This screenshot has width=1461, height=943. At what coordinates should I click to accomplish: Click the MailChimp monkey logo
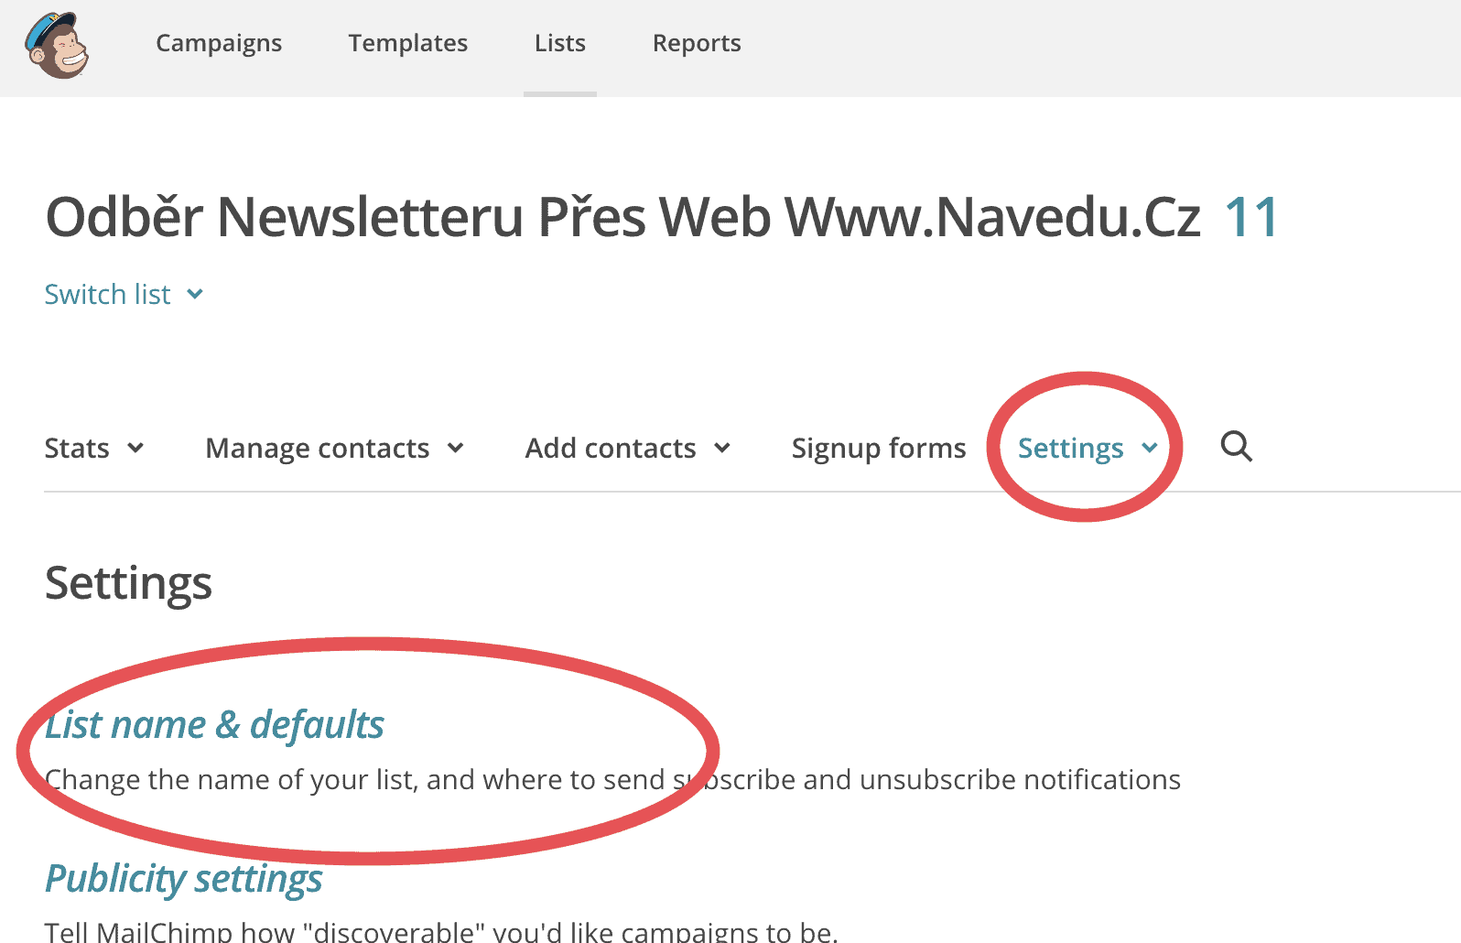57,46
